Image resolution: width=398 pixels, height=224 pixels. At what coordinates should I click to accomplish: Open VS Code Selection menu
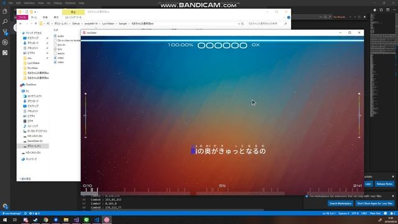pyautogui.click(x=29, y=3)
